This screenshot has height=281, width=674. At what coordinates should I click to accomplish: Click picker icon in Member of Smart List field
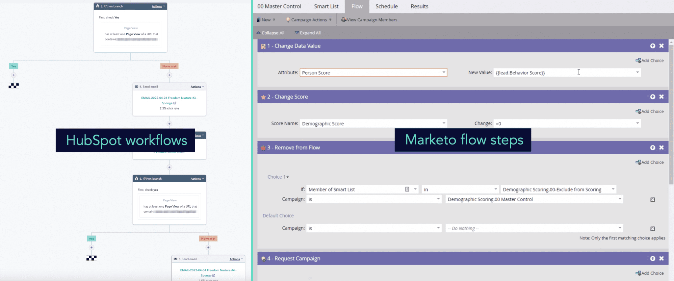pos(407,189)
